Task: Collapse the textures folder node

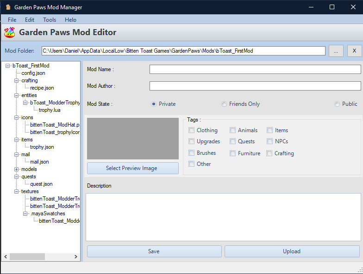Action: [17, 191]
